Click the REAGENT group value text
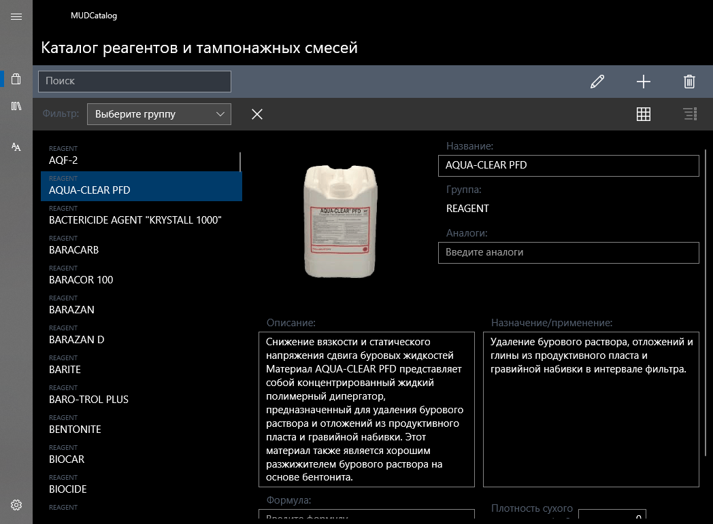The width and height of the screenshot is (713, 524). 467,209
